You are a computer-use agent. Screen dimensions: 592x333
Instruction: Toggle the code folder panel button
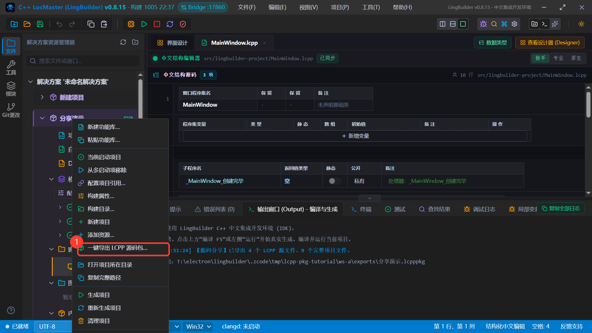click(535, 24)
